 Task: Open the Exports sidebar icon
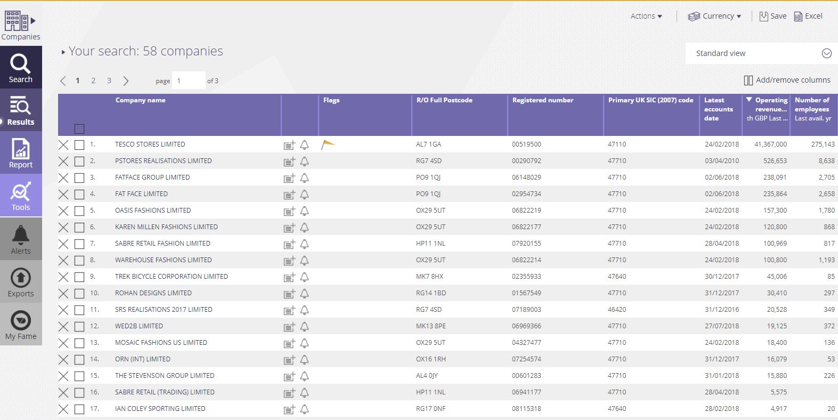pos(21,281)
